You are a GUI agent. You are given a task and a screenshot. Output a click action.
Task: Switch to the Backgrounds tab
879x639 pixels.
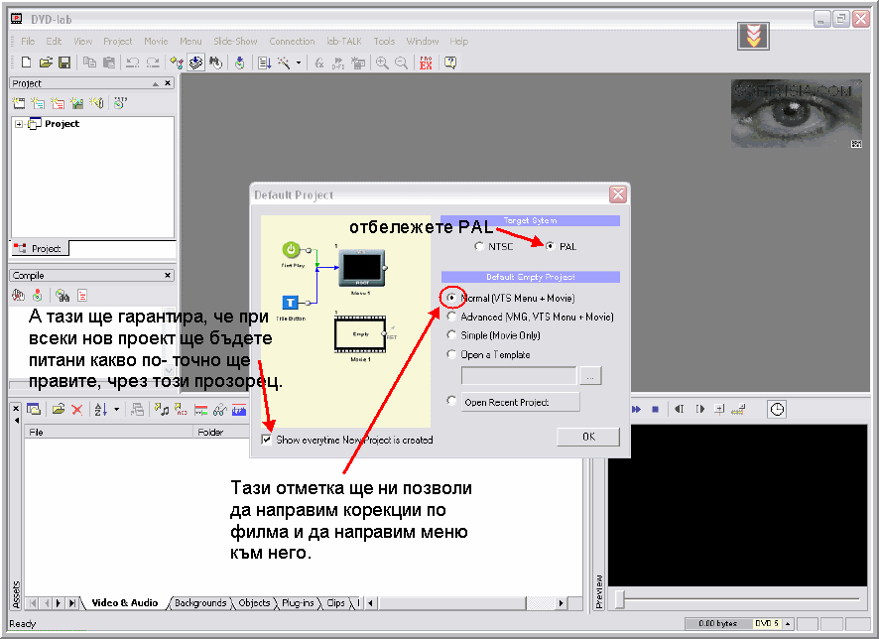click(x=200, y=603)
